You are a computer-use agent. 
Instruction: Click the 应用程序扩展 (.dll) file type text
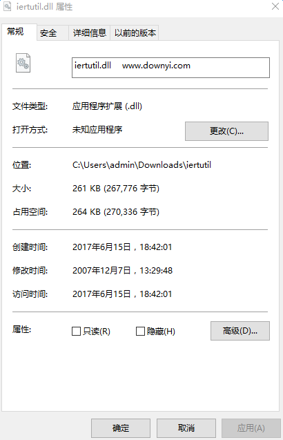[107, 106]
